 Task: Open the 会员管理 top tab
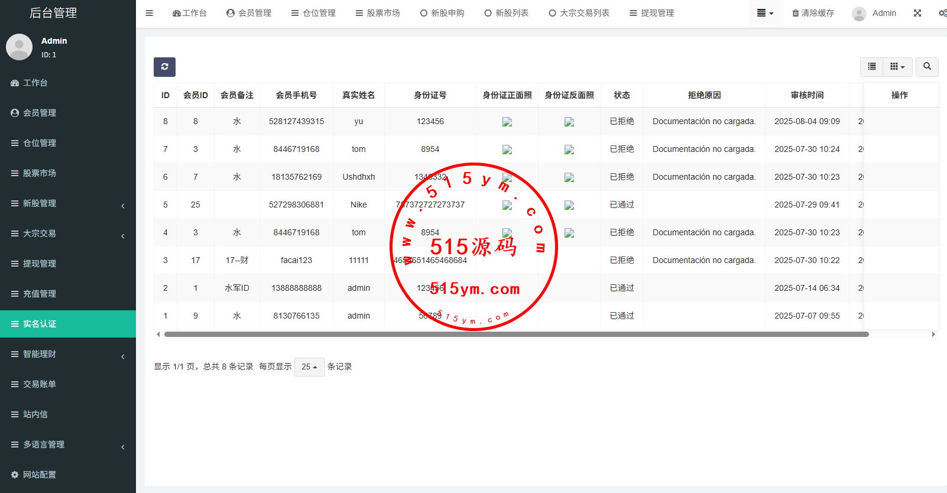pyautogui.click(x=249, y=13)
